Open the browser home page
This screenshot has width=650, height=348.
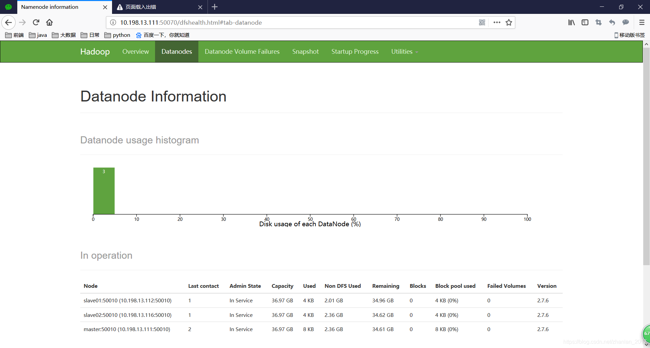(x=49, y=23)
